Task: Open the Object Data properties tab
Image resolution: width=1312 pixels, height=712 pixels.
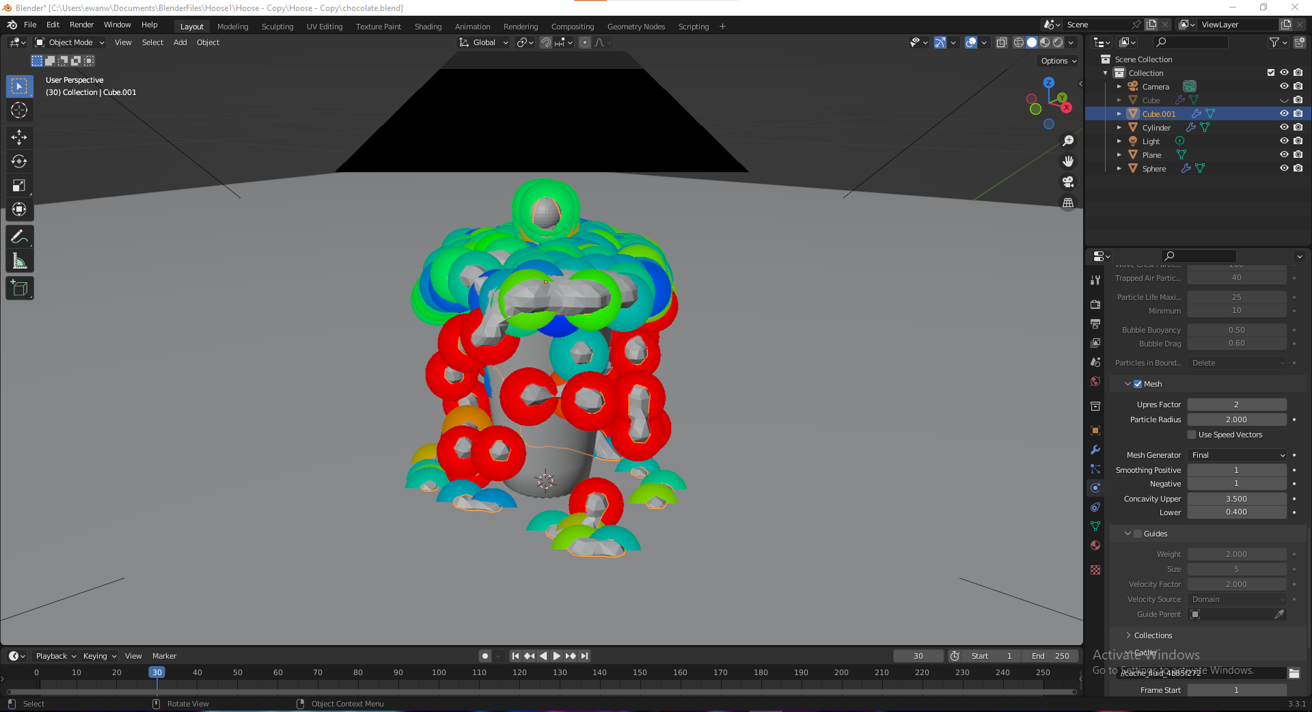Action: pyautogui.click(x=1095, y=526)
